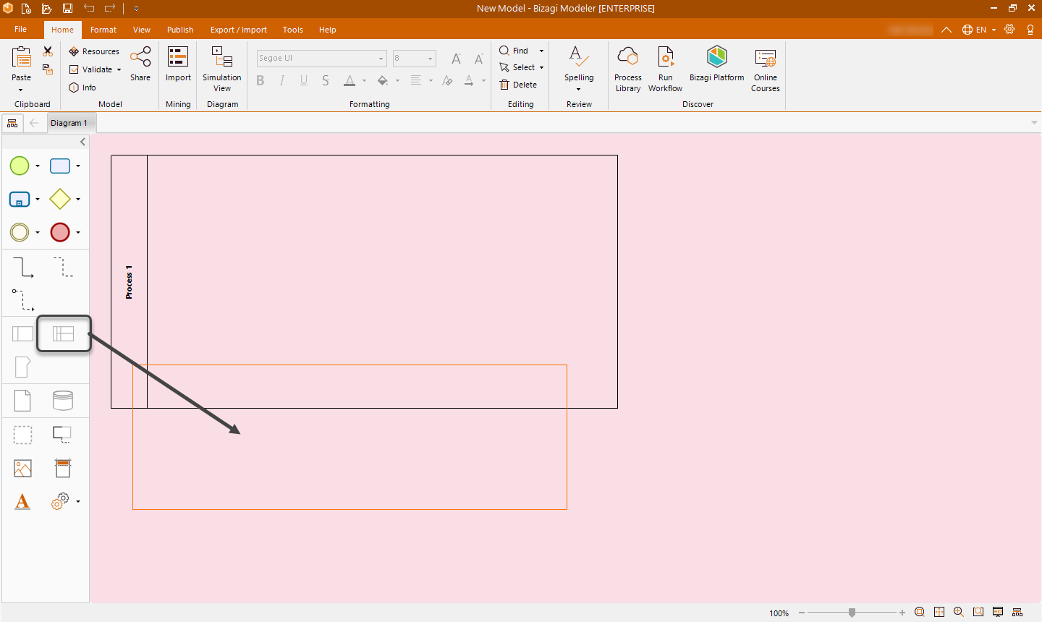Select the red End Event shape
The width and height of the screenshot is (1042, 622).
60,232
